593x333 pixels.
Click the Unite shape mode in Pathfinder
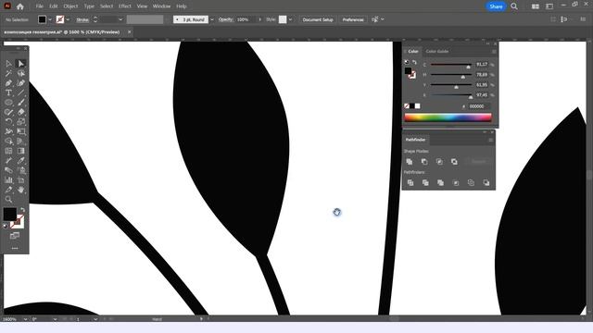coord(410,162)
